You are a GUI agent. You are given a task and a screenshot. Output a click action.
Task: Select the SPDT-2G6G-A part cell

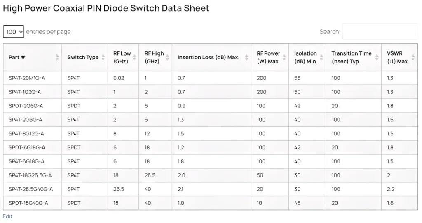[26, 106]
